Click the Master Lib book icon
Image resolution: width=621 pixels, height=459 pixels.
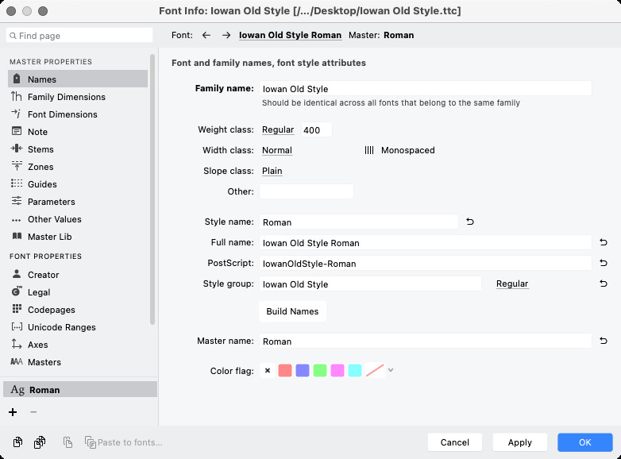tap(17, 236)
